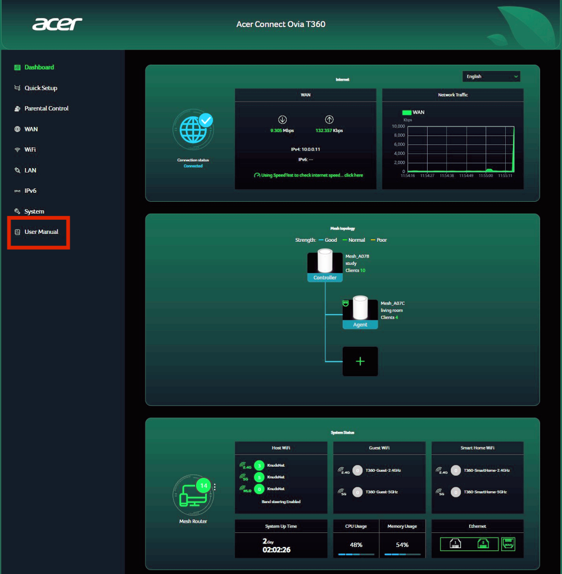Open the IPv6 settings page
The image size is (562, 574).
click(30, 191)
